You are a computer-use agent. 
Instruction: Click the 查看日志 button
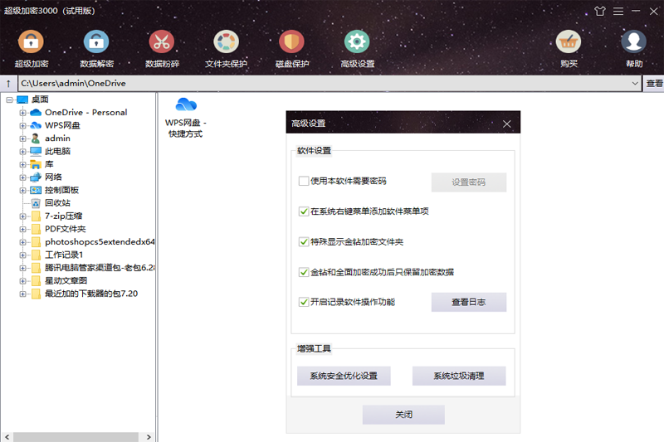[469, 302]
